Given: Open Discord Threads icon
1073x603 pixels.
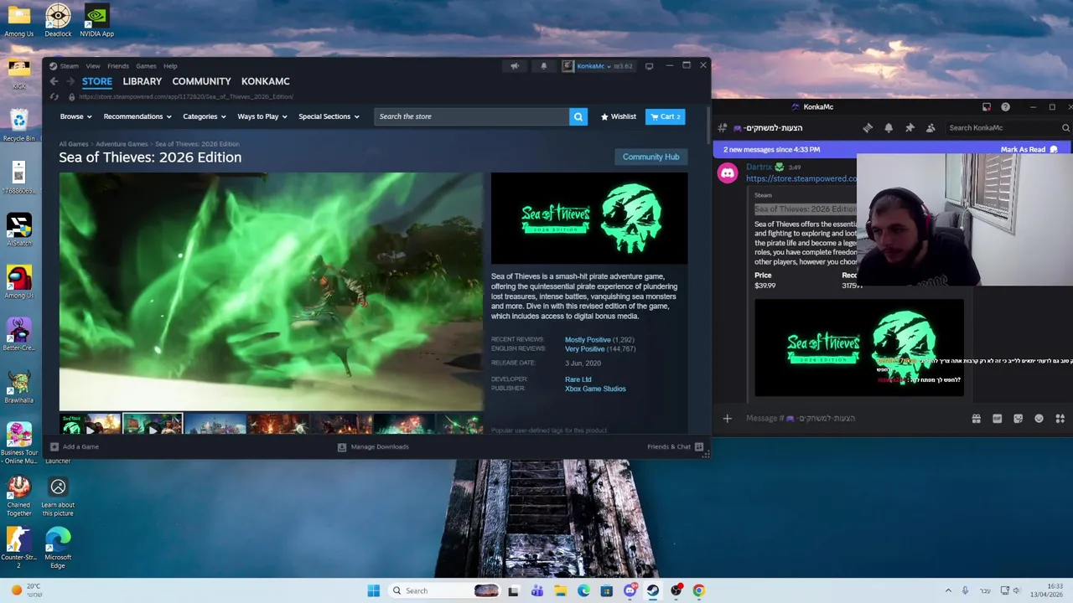Looking at the screenshot, I should tap(868, 128).
